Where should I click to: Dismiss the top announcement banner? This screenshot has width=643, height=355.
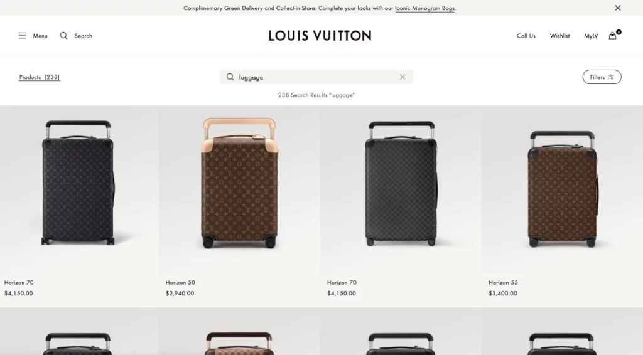[x=618, y=8]
